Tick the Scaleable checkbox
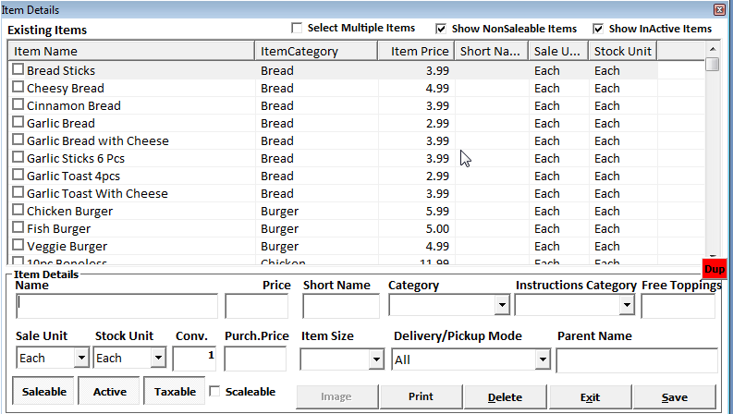The height and width of the screenshot is (414, 733). (x=215, y=392)
